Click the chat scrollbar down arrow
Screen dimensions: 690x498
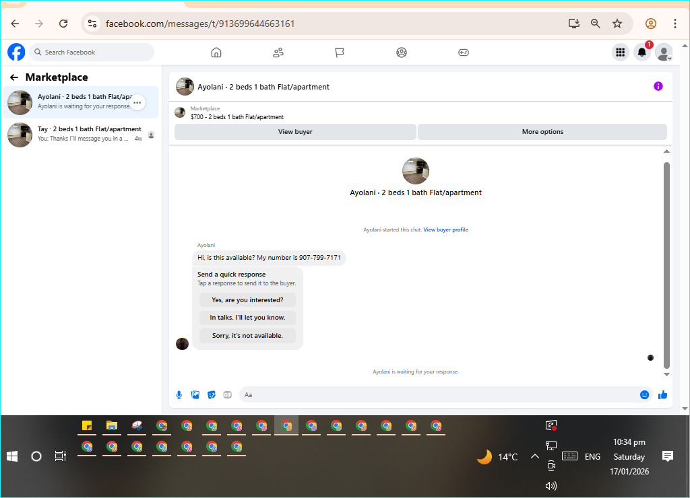666,374
